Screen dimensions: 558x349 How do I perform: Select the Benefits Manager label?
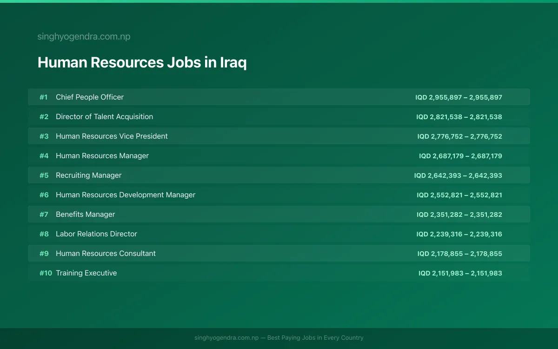[x=85, y=215]
